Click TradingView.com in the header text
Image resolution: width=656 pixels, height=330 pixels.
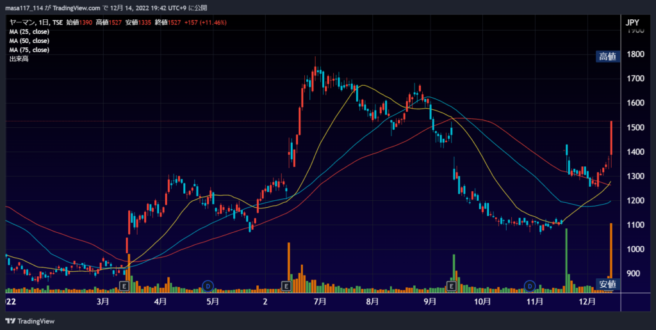pyautogui.click(x=77, y=8)
